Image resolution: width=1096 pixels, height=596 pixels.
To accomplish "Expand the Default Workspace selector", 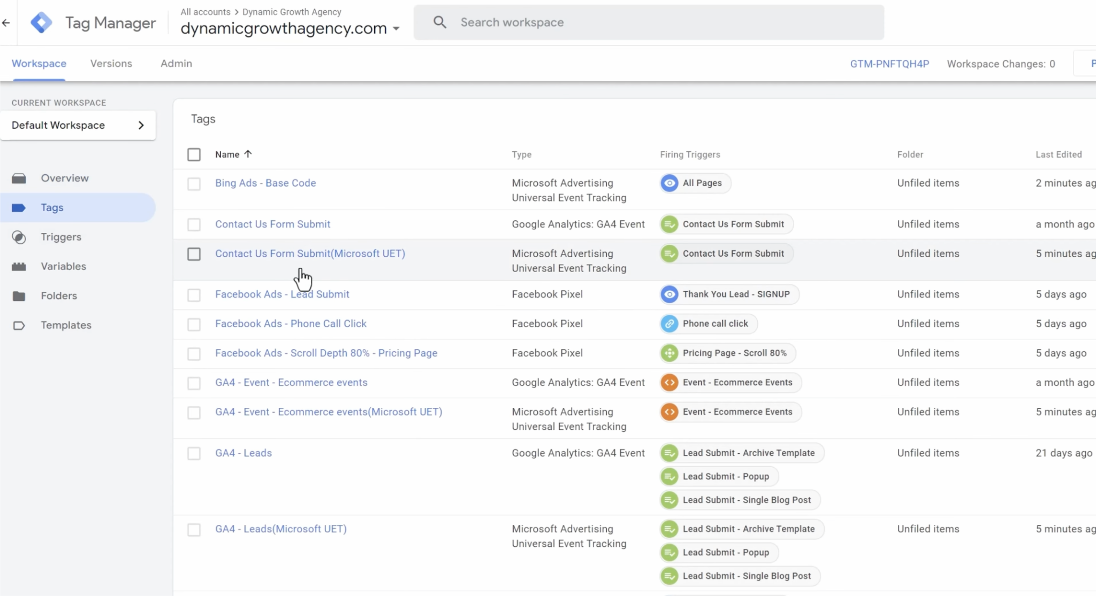I will pyautogui.click(x=78, y=125).
